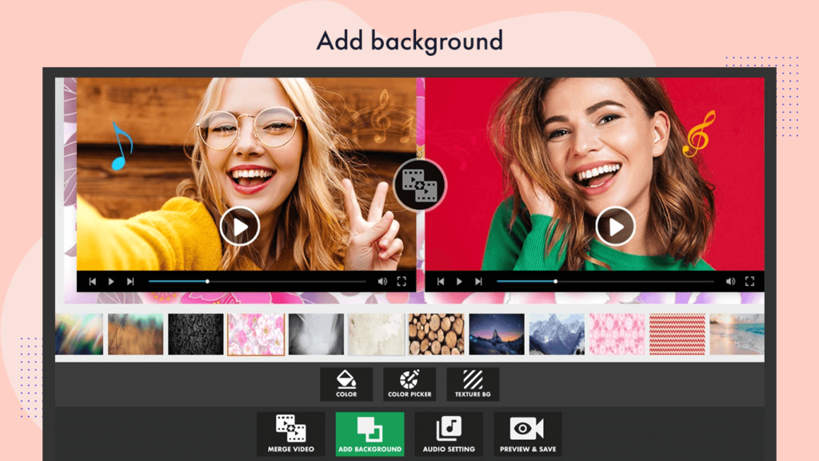The image size is (819, 461).
Task: Skip to previous on right video player
Action: [x=441, y=282]
